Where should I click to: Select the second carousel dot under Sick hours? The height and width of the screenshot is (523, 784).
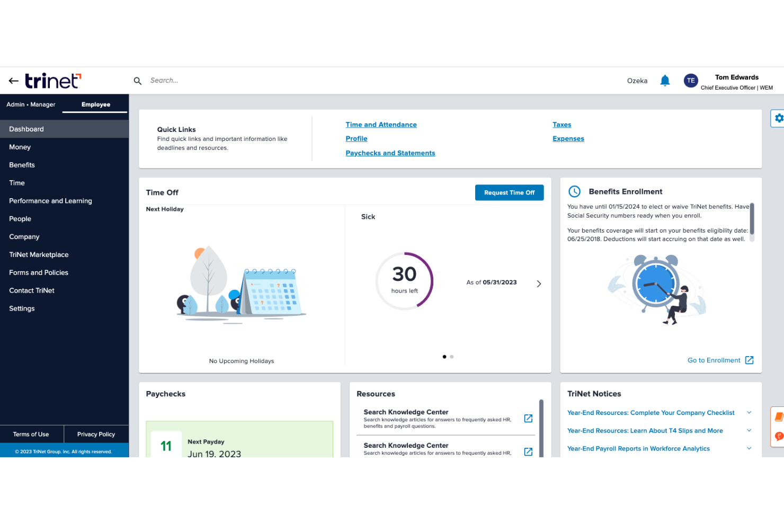point(451,357)
